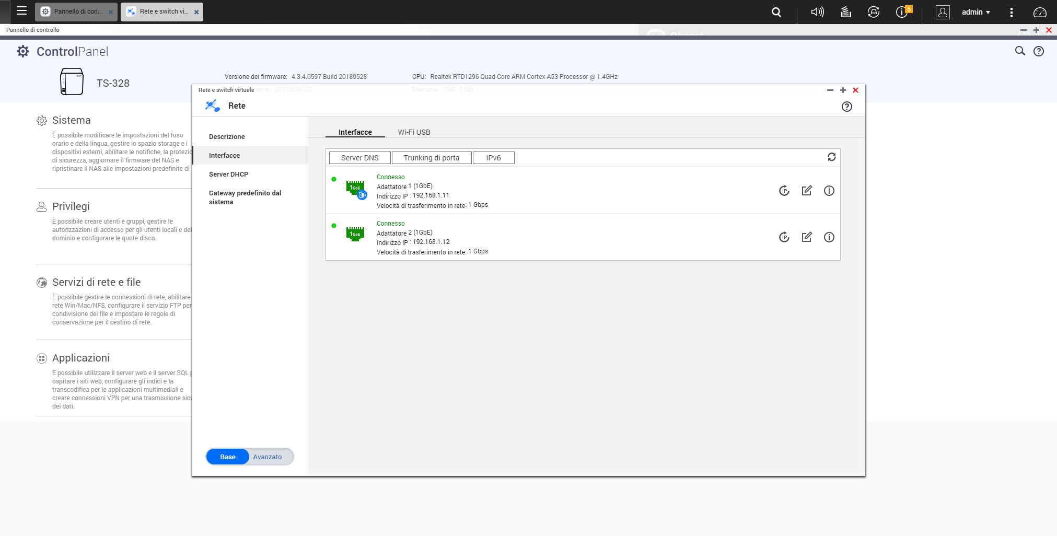Open help in the Rete window
The height and width of the screenshot is (536, 1057).
[846, 107]
